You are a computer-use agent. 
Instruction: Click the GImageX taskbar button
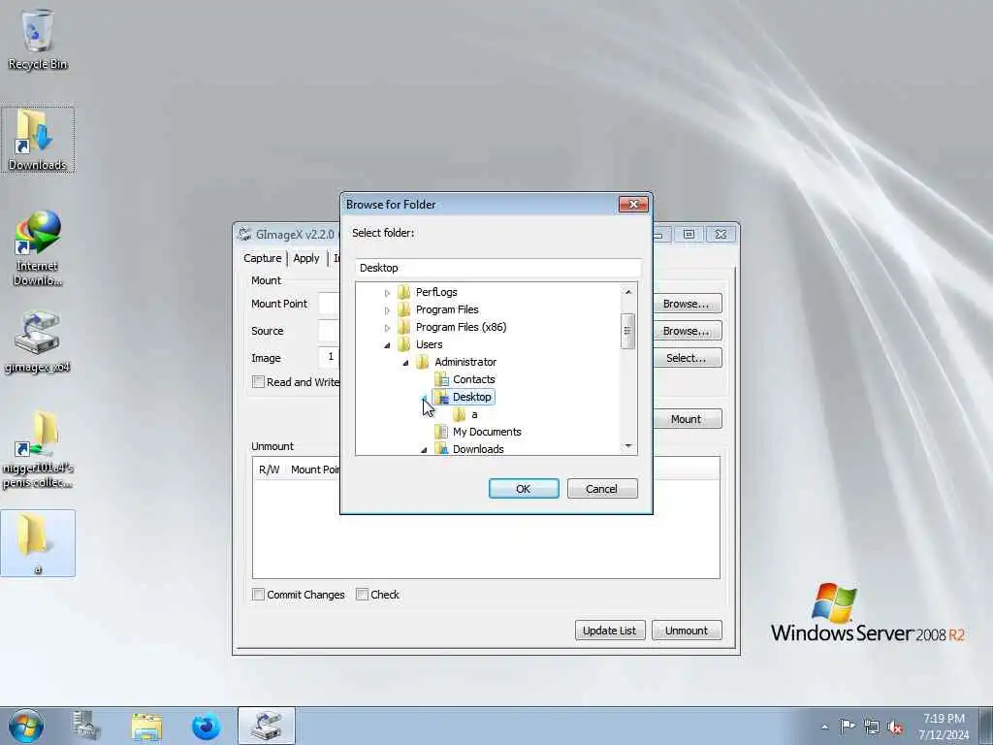[267, 726]
